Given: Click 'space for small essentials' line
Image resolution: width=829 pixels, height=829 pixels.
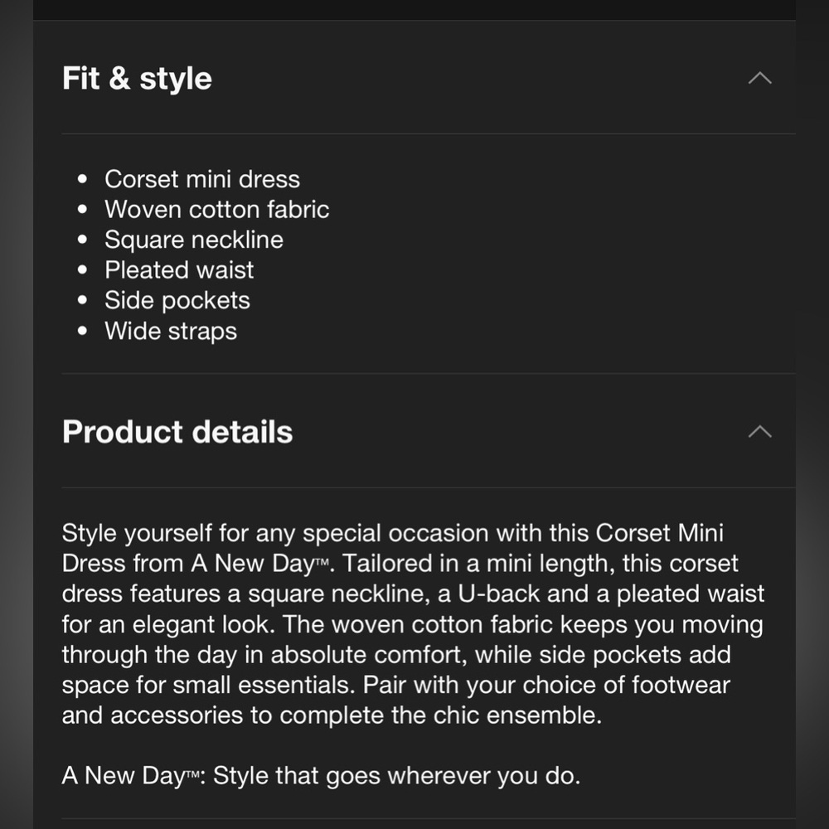Looking at the screenshot, I should click(x=208, y=685).
